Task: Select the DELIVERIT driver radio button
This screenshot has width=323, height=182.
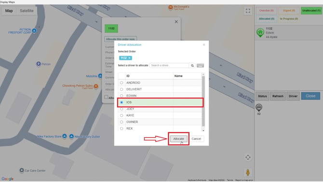Action: [121, 89]
